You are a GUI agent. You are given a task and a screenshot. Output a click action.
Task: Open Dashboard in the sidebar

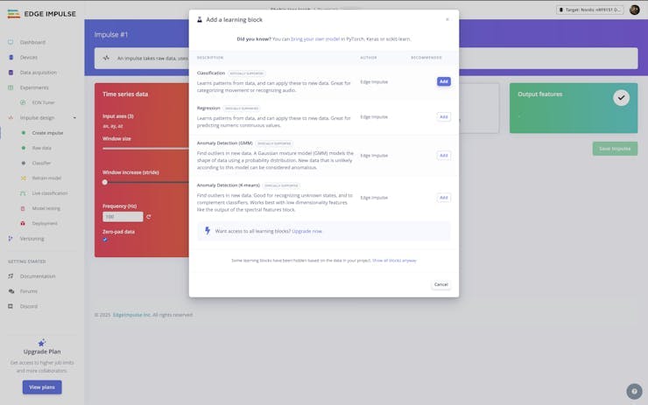tap(32, 42)
